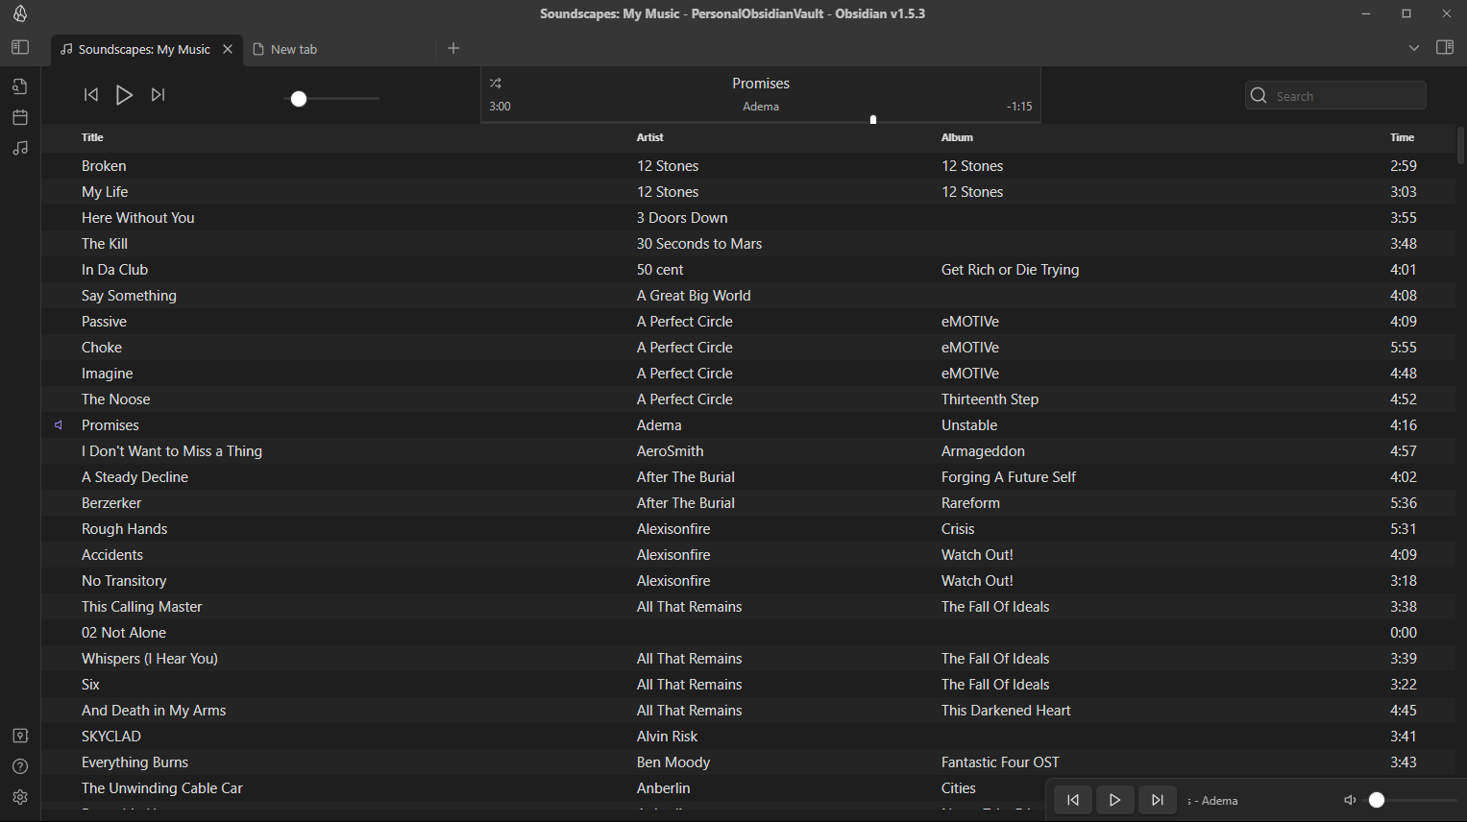The image size is (1467, 822).
Task: Click in the Search input field
Action: click(1335, 95)
